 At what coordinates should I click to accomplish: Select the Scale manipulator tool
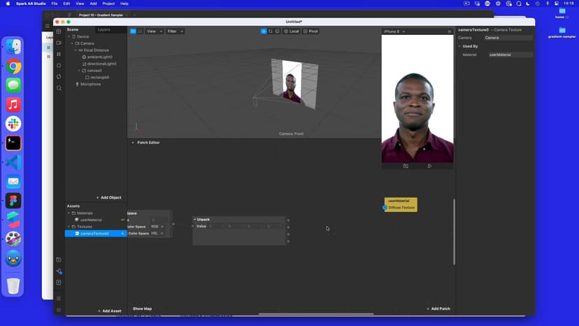pos(277,31)
